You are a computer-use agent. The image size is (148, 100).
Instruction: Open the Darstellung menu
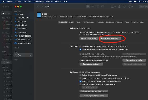39,2
